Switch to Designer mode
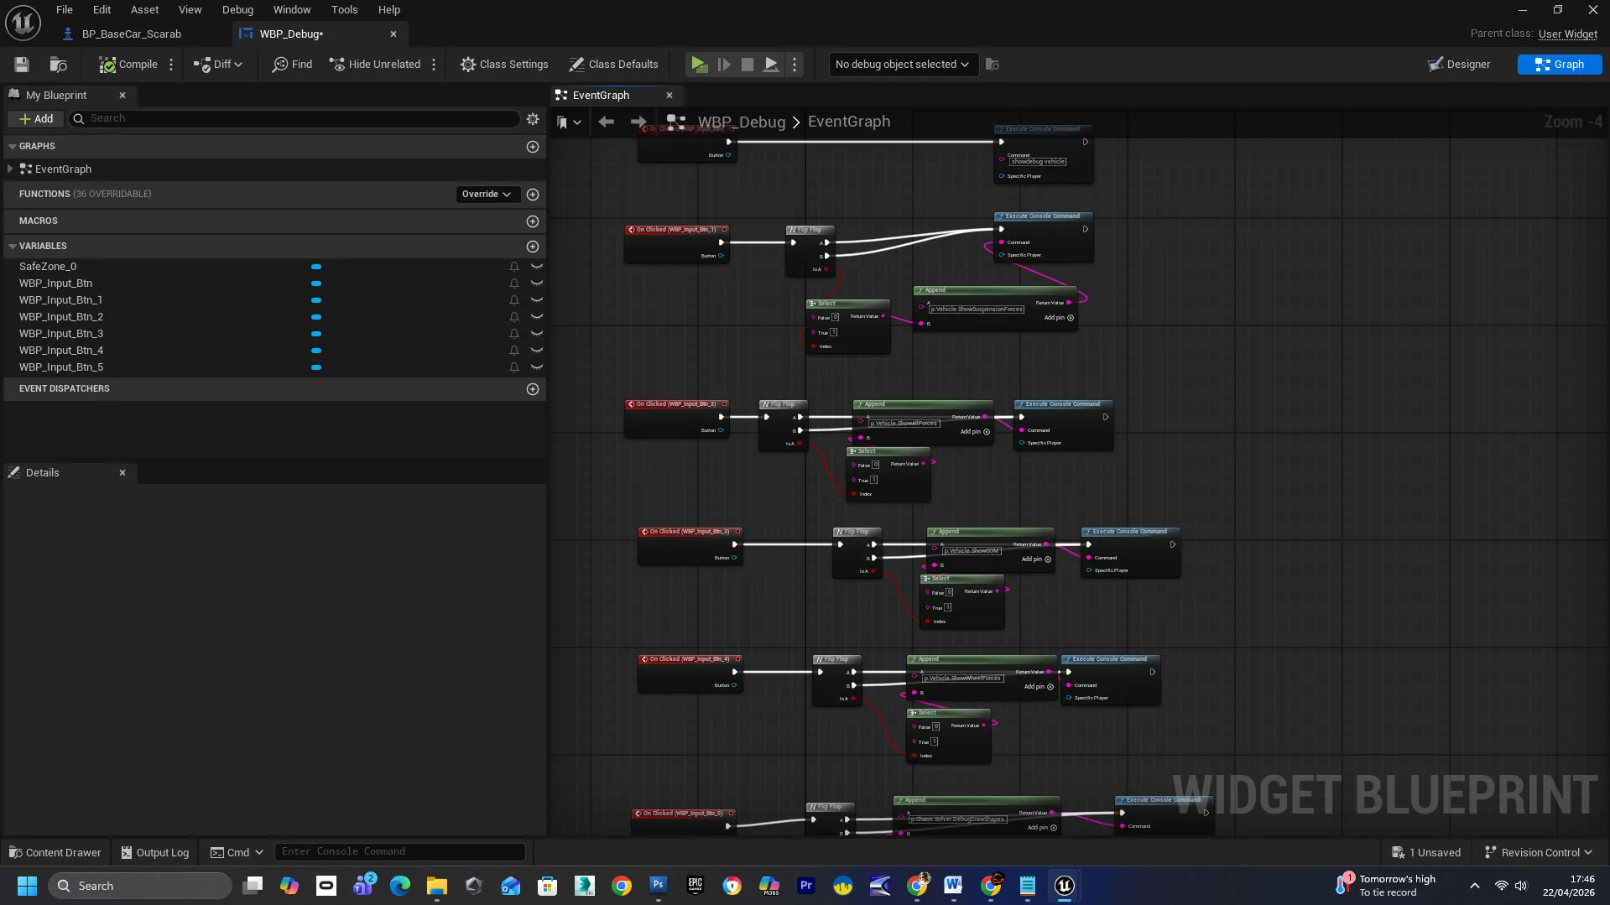Image resolution: width=1610 pixels, height=905 pixels. [x=1459, y=65]
